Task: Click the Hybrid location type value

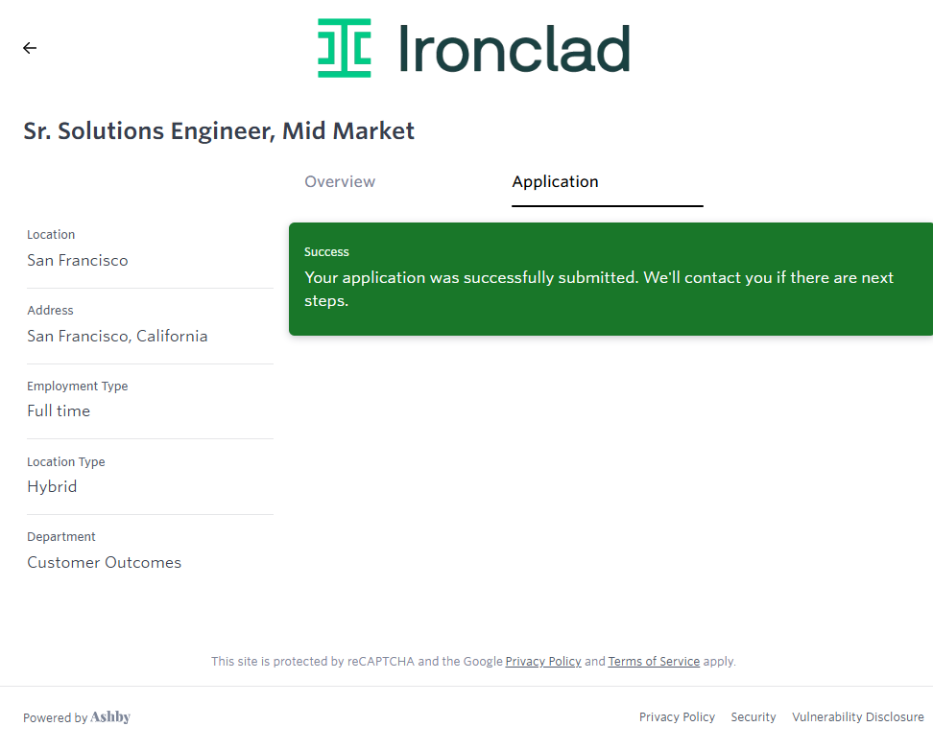Action: tap(52, 487)
